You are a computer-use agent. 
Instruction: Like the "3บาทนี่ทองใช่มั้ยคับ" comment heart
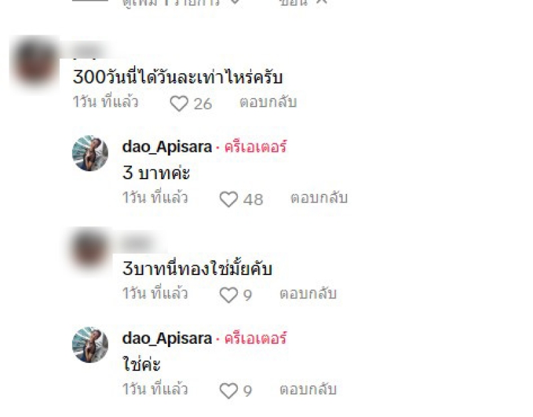[229, 295]
